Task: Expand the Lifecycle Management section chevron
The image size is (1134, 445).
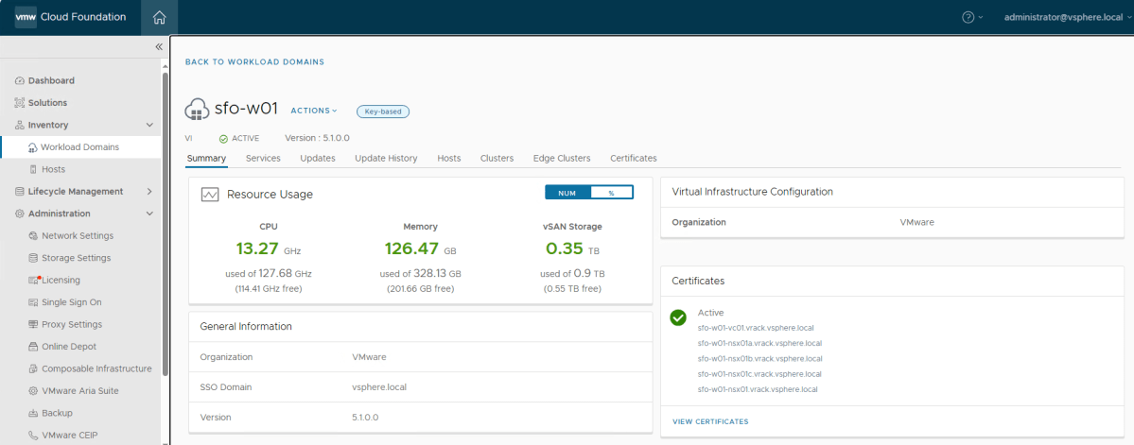Action: tap(149, 192)
